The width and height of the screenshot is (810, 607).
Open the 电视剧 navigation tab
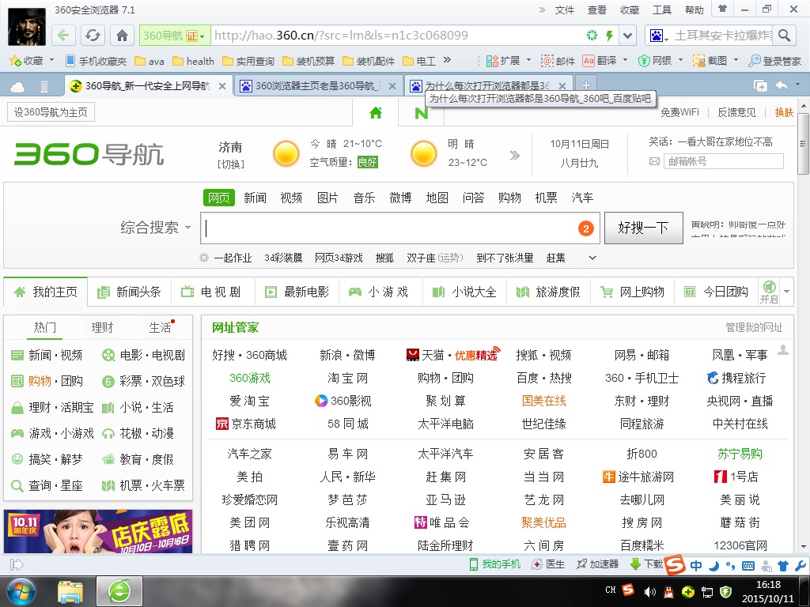pos(213,292)
